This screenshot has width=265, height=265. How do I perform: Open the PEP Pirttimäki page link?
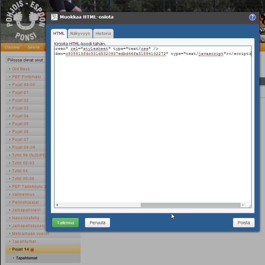click(27, 77)
